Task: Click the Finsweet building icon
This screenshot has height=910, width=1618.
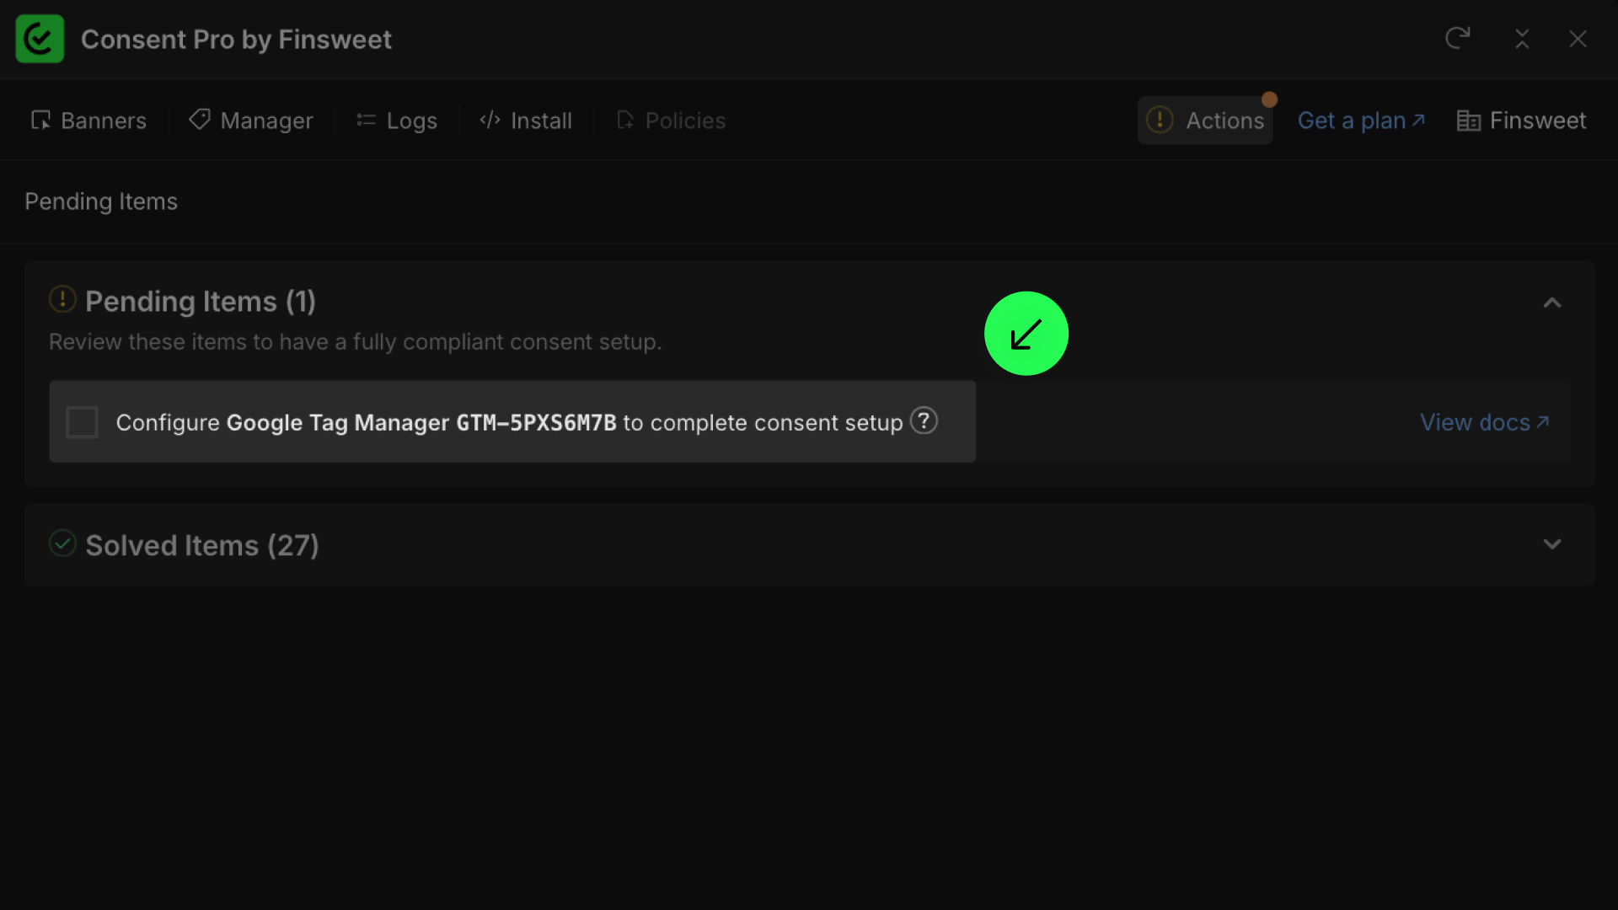Action: coord(1468,120)
